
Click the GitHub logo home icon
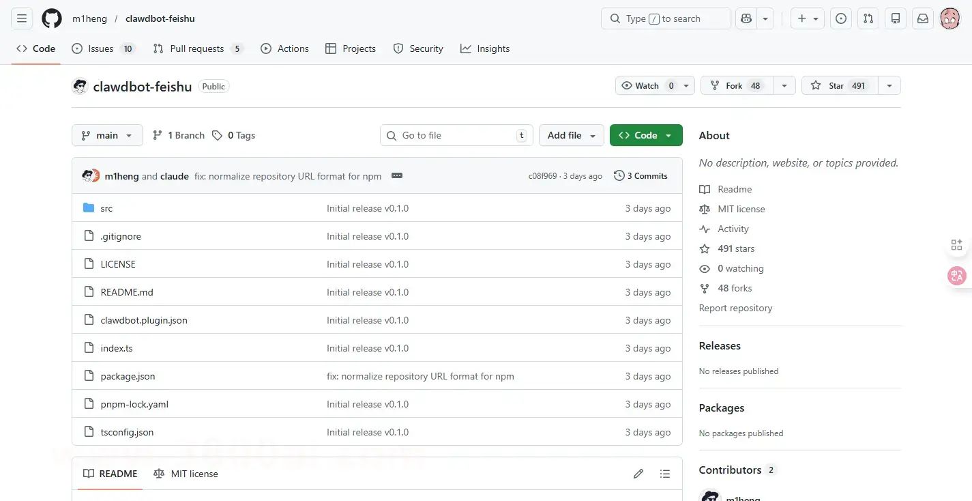click(52, 18)
